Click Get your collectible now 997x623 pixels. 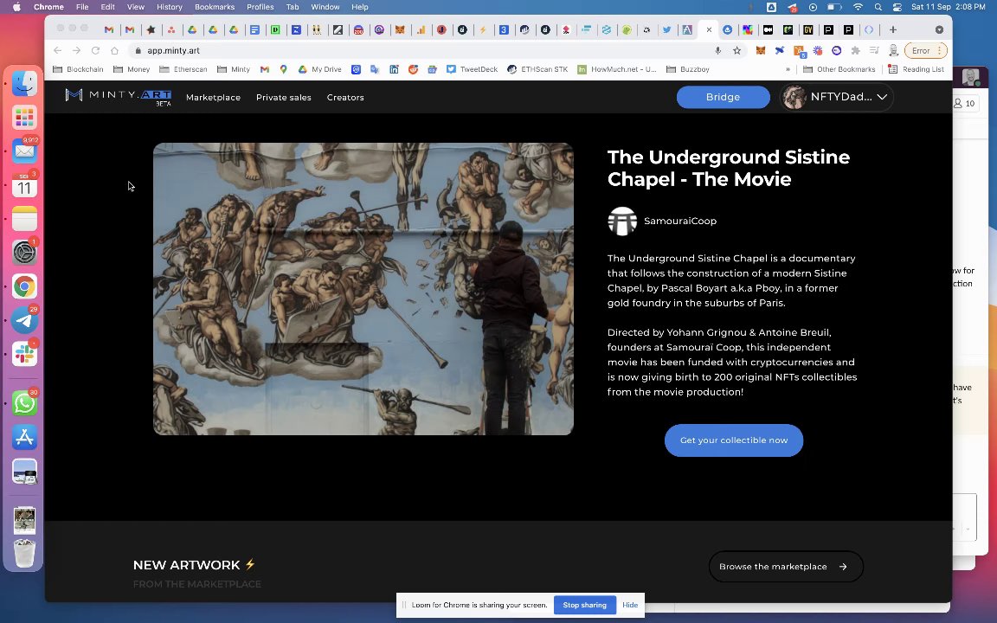click(734, 440)
